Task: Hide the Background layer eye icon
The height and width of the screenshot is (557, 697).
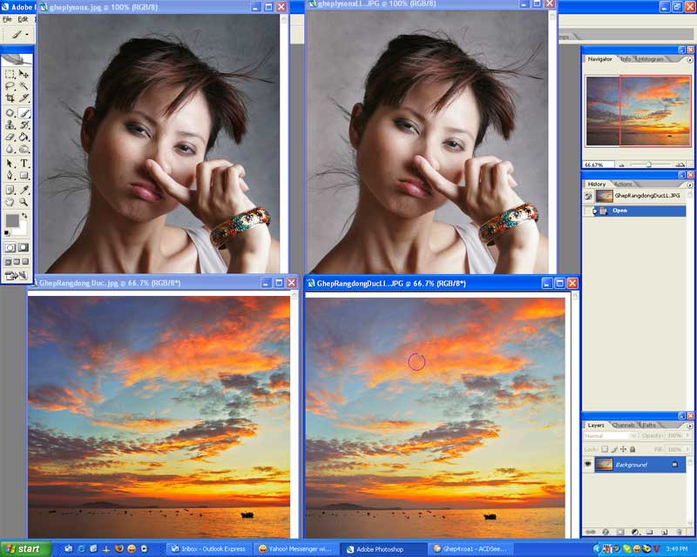Action: [x=588, y=465]
